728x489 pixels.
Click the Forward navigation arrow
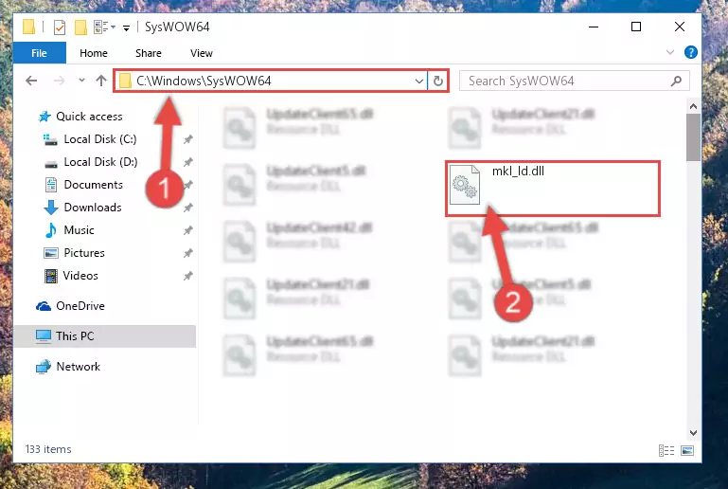pos(59,81)
